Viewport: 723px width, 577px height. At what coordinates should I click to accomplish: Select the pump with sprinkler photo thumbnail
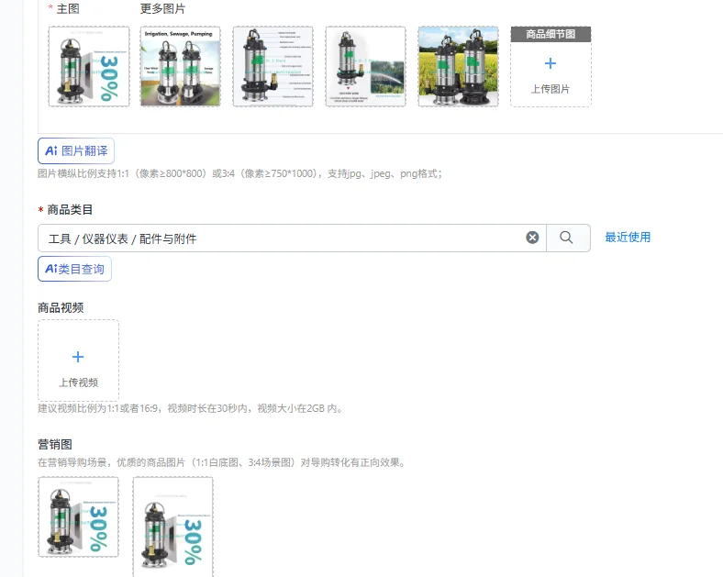tap(366, 66)
